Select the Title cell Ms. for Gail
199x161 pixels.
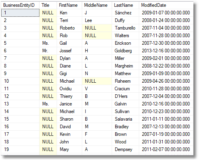48,43
